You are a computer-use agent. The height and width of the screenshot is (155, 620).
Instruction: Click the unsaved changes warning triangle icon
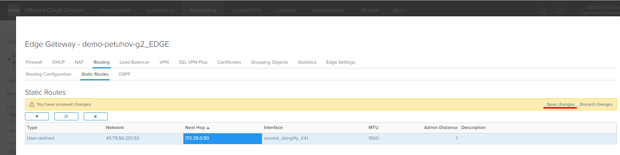(32, 104)
